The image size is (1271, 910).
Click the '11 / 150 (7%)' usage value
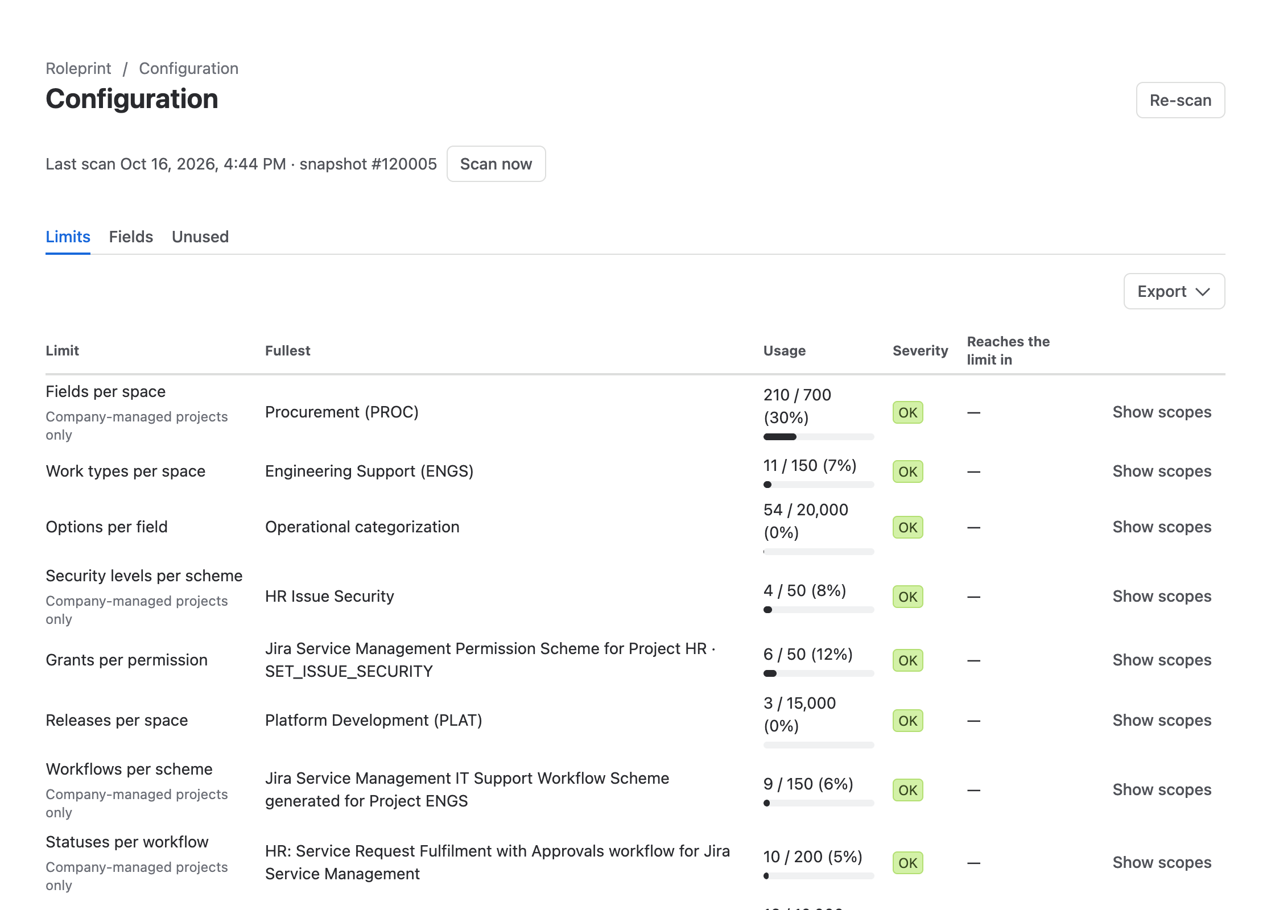(x=810, y=465)
